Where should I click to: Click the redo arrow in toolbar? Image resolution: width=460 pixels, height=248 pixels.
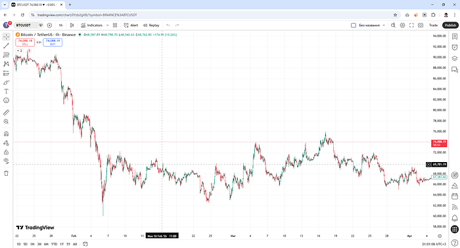coord(177,25)
